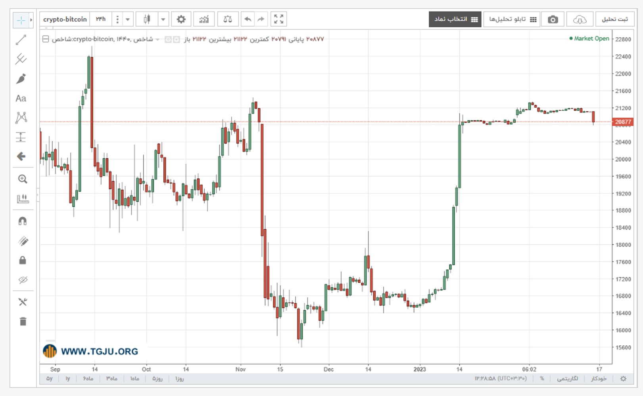The height and width of the screenshot is (396, 643).
Task: Expand the chart style dropdown arrow
Action: pos(163,19)
